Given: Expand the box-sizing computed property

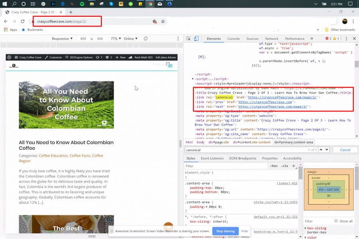Looking at the screenshot, I should (306, 228).
